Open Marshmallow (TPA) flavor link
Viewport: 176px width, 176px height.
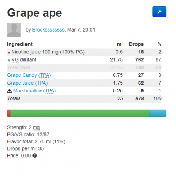click(x=35, y=91)
